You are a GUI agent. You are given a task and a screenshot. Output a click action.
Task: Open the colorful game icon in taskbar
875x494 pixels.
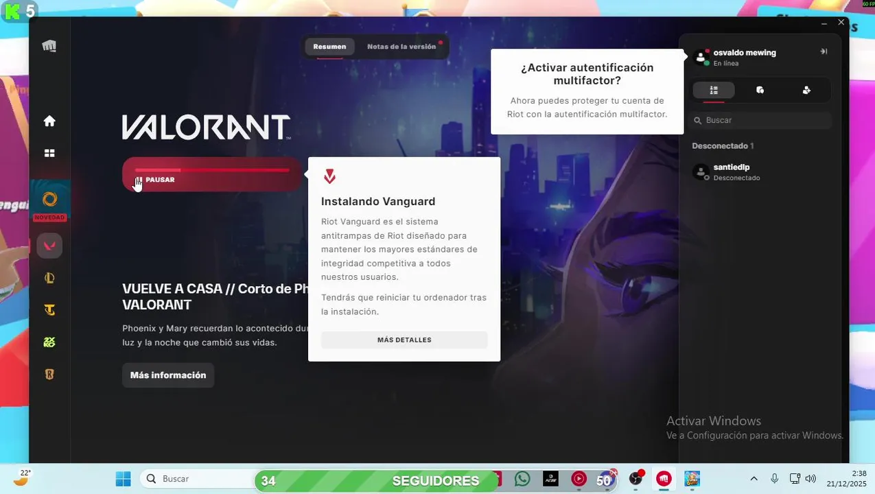tap(692, 479)
